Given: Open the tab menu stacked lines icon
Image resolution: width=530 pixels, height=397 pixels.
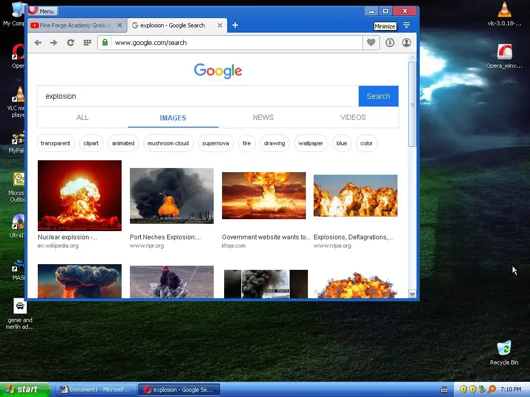Looking at the screenshot, I should coord(407,26).
